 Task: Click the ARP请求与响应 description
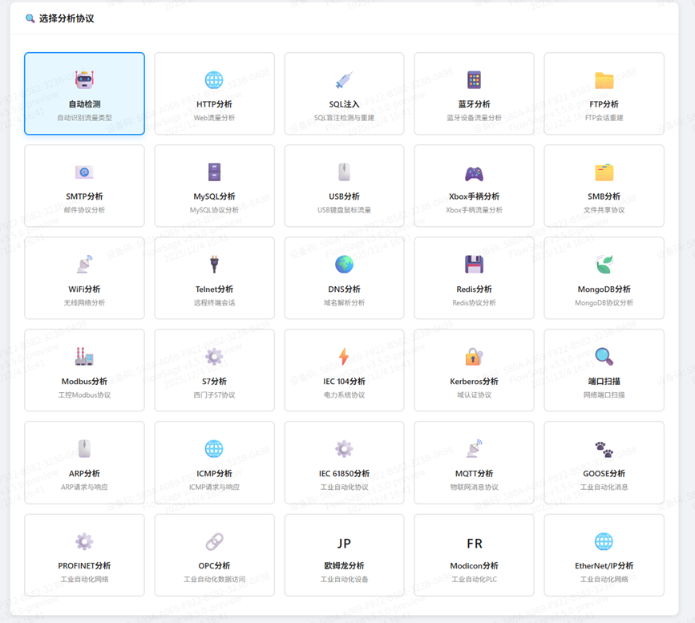coord(84,487)
